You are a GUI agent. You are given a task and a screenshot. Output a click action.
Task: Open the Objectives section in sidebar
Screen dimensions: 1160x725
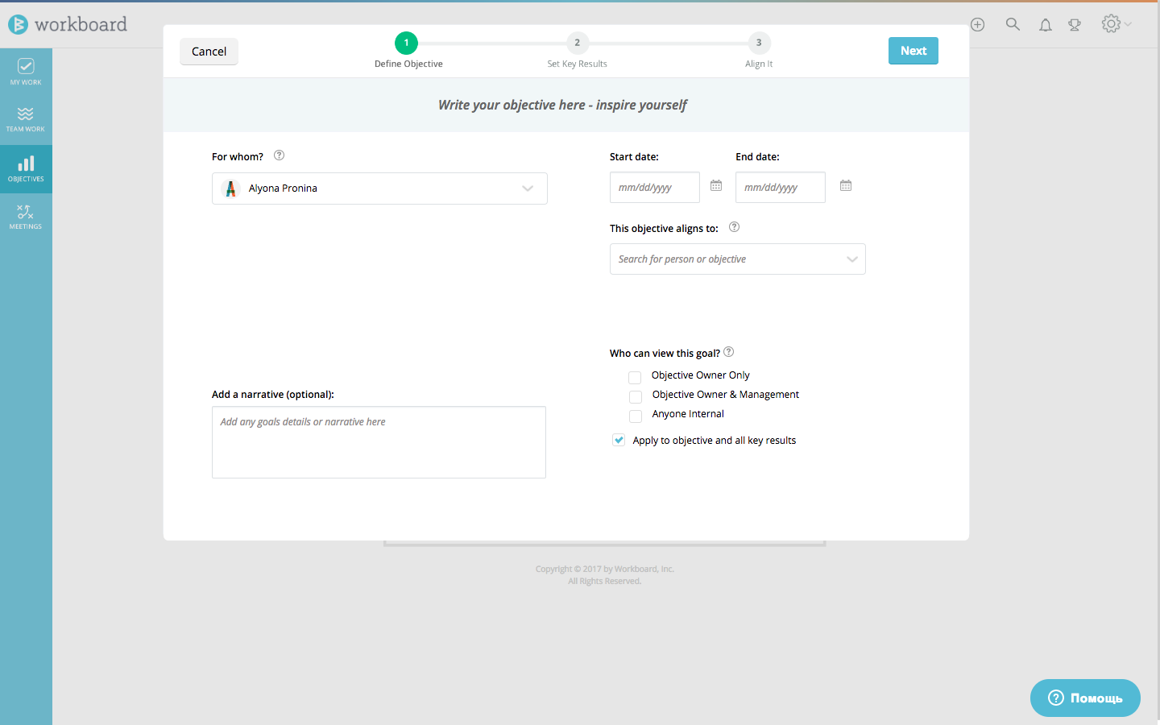26,168
